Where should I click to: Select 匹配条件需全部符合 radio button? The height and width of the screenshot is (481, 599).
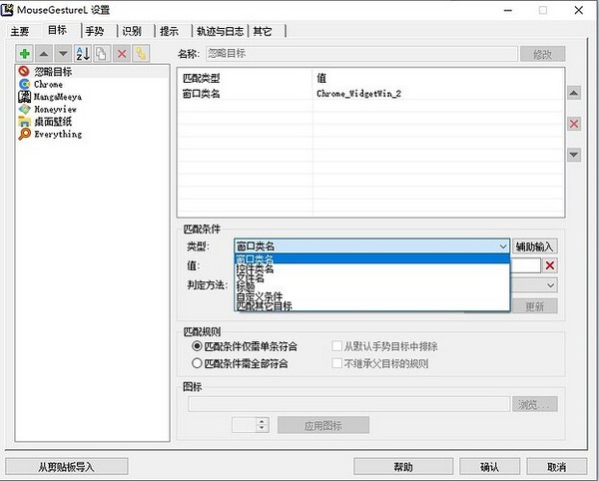[197, 364]
